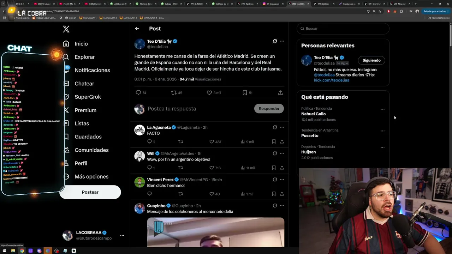Viewport: 452px width, 254px height.
Task: Click the Siguiendo button for Teo D'Elia
Action: [x=371, y=60]
